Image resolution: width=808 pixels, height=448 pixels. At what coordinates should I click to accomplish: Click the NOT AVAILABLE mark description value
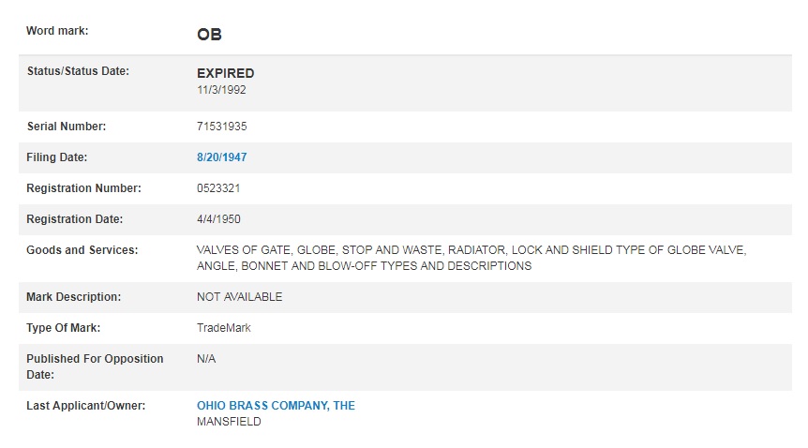click(x=239, y=297)
